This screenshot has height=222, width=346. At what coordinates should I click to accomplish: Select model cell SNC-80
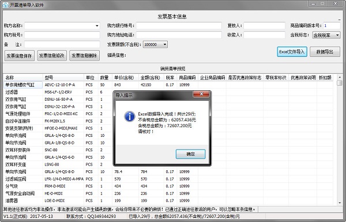coord(63,150)
